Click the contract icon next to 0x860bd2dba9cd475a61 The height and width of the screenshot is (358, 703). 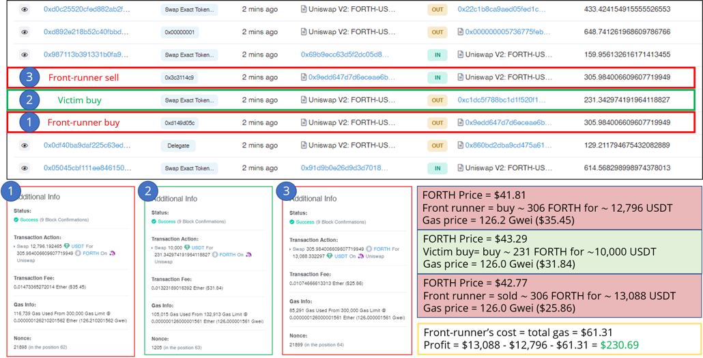coord(461,146)
